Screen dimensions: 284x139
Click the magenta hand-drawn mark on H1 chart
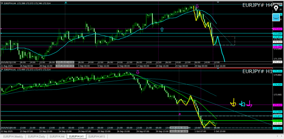[250, 104]
